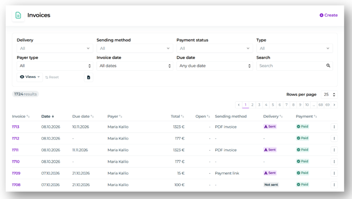Select page 5 in pagination
This screenshot has width=352, height=199.
[273, 105]
